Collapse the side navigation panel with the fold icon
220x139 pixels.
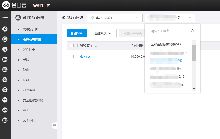point(55,125)
